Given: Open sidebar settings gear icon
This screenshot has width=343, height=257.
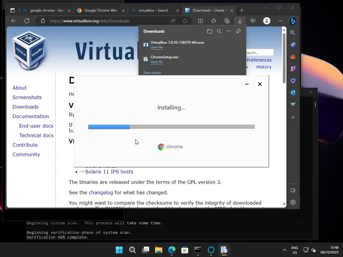Looking at the screenshot, I should pos(293,202).
